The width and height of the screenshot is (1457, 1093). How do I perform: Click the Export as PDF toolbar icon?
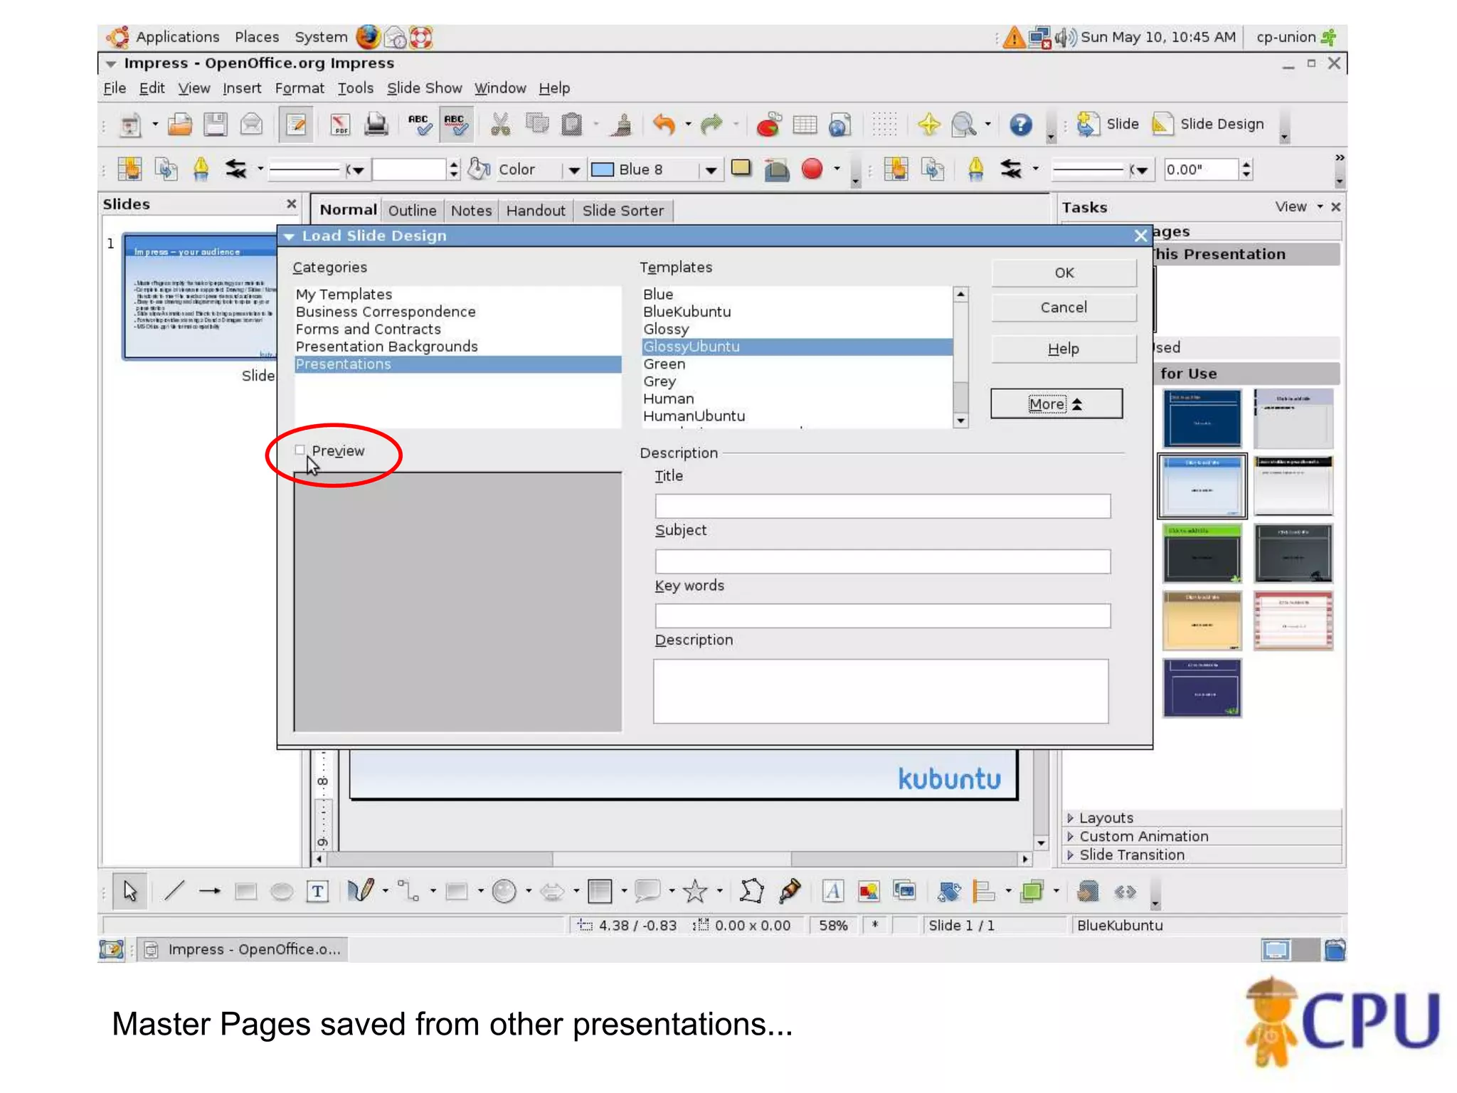[340, 125]
